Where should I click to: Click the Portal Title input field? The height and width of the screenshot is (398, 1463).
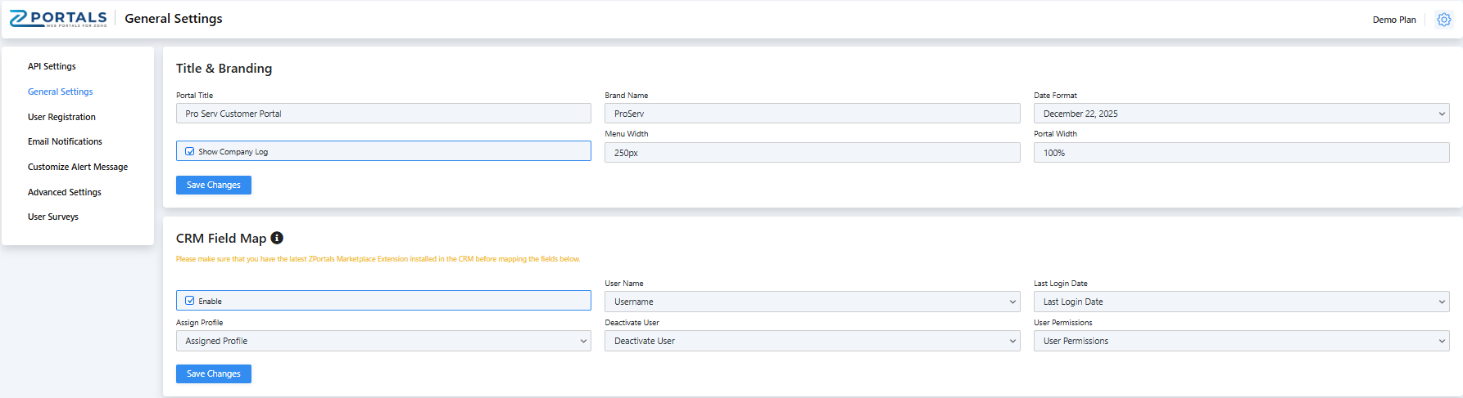383,114
